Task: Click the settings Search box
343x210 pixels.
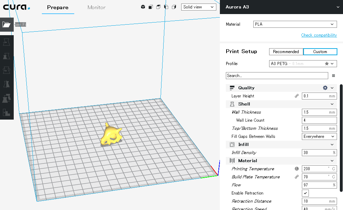Action: coord(277,76)
